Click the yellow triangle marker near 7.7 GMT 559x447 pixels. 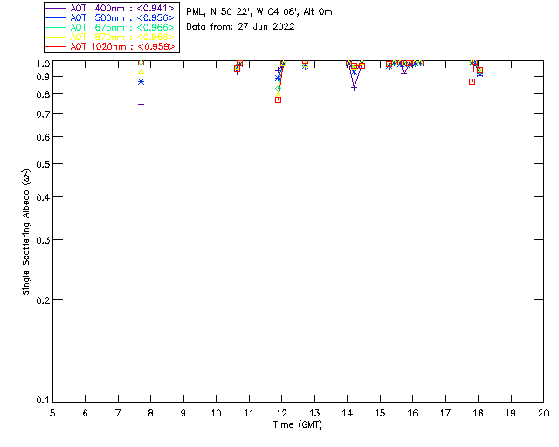(x=141, y=72)
